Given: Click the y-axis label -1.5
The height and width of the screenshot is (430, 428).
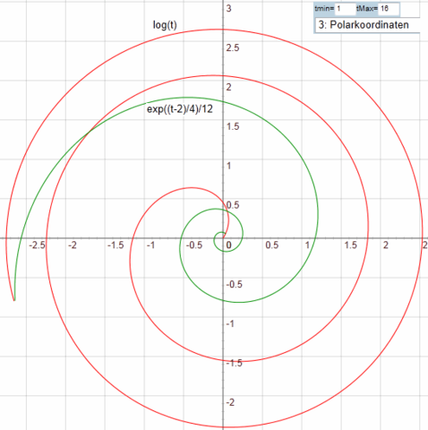Looking at the screenshot, I should 234,363.
